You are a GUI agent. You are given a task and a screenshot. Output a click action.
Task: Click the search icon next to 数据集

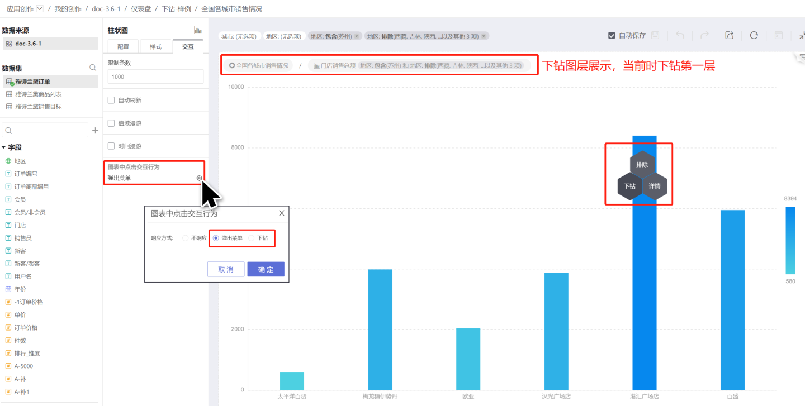coord(93,68)
